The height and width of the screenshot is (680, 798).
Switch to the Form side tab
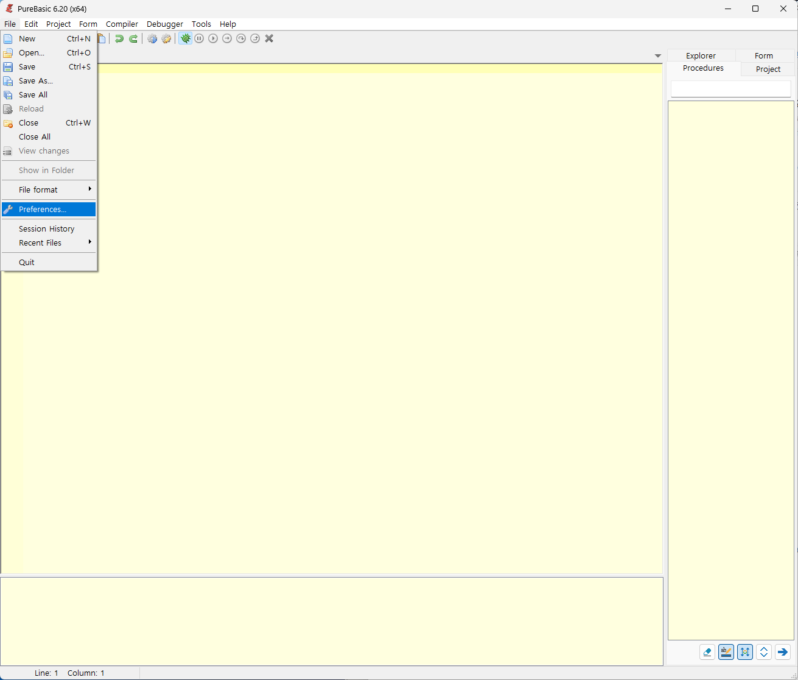pos(764,55)
